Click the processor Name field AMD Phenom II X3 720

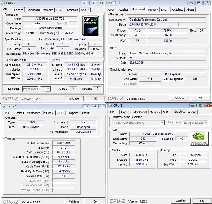point(50,18)
